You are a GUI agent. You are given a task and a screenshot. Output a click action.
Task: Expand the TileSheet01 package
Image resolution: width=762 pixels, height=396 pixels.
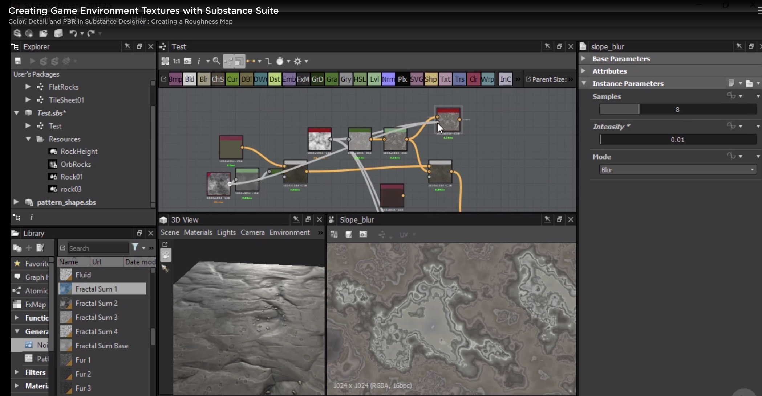click(x=28, y=99)
